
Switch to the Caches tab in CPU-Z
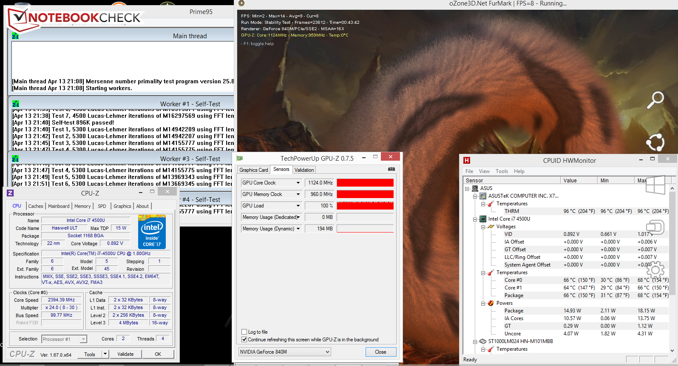point(36,206)
